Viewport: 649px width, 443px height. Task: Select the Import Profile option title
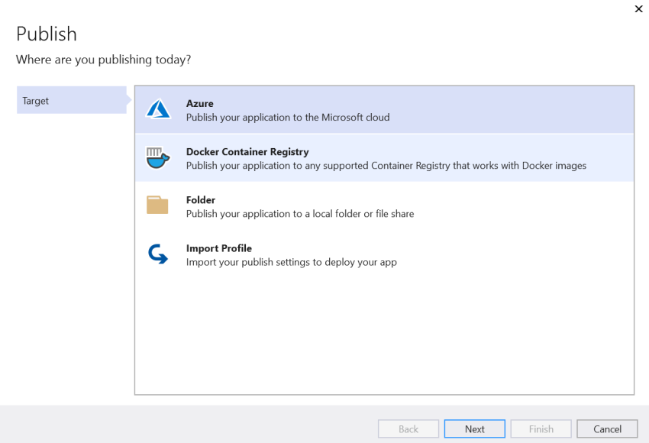pos(219,248)
